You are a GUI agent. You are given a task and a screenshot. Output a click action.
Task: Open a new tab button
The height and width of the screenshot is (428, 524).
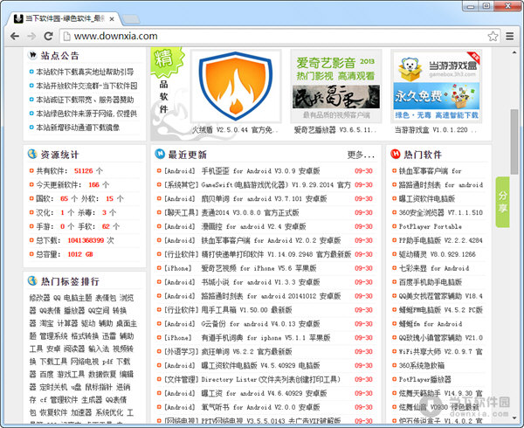[x=131, y=19]
